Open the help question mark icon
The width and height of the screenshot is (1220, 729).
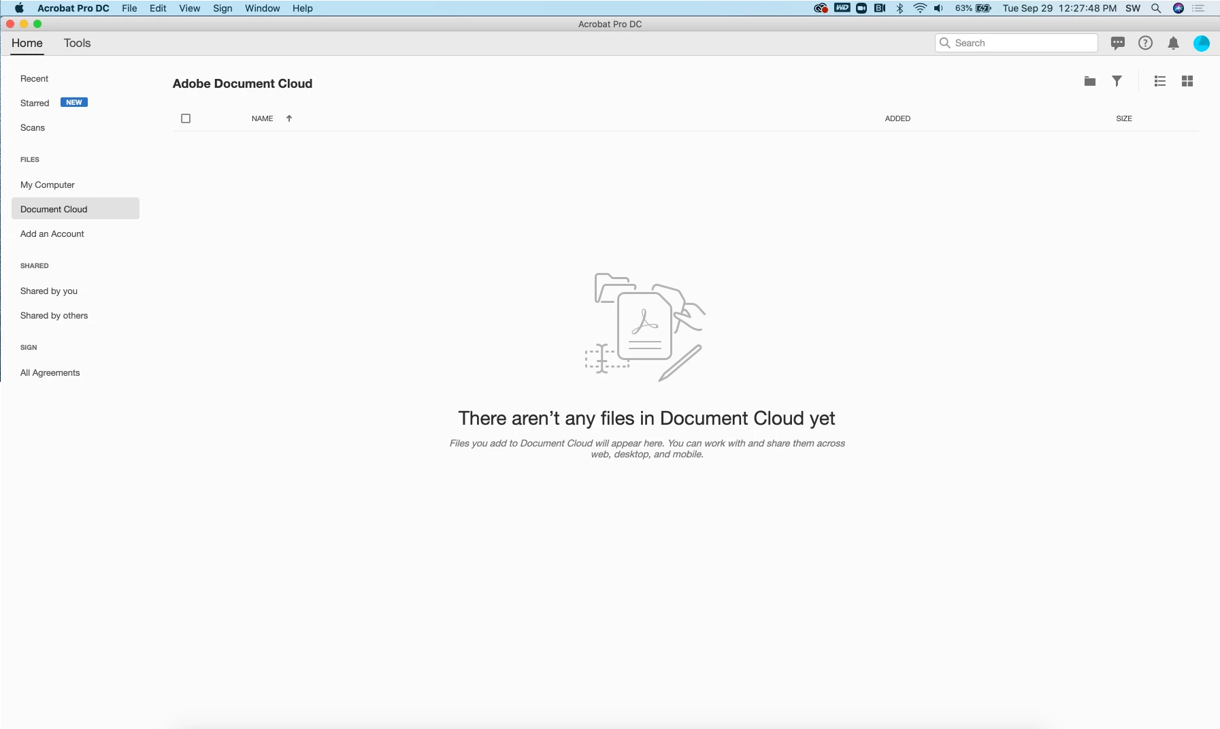click(x=1145, y=43)
